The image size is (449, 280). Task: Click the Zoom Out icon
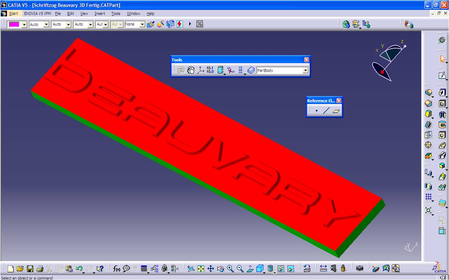(x=240, y=269)
